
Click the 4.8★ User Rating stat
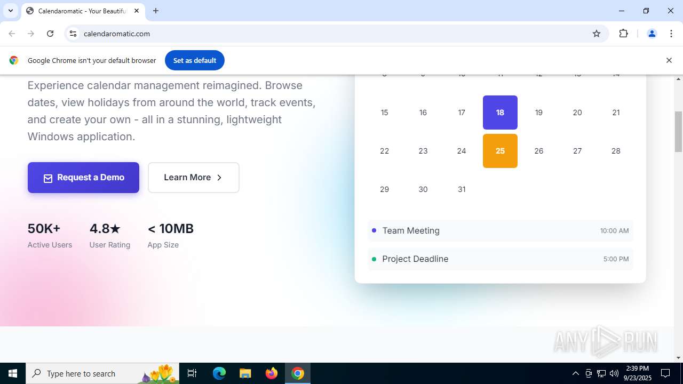[x=109, y=235]
